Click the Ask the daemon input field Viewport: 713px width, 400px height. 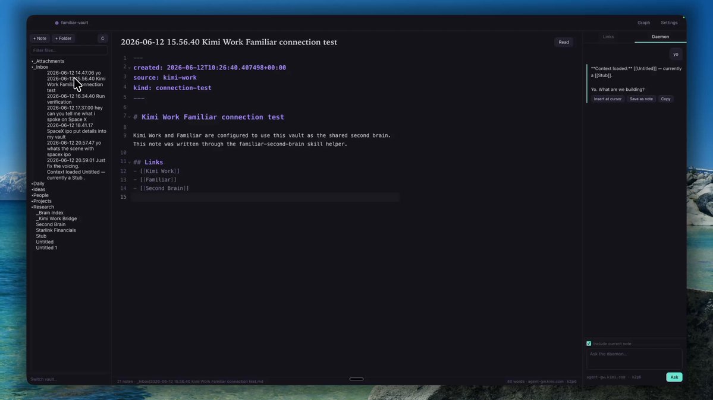pyautogui.click(x=634, y=358)
